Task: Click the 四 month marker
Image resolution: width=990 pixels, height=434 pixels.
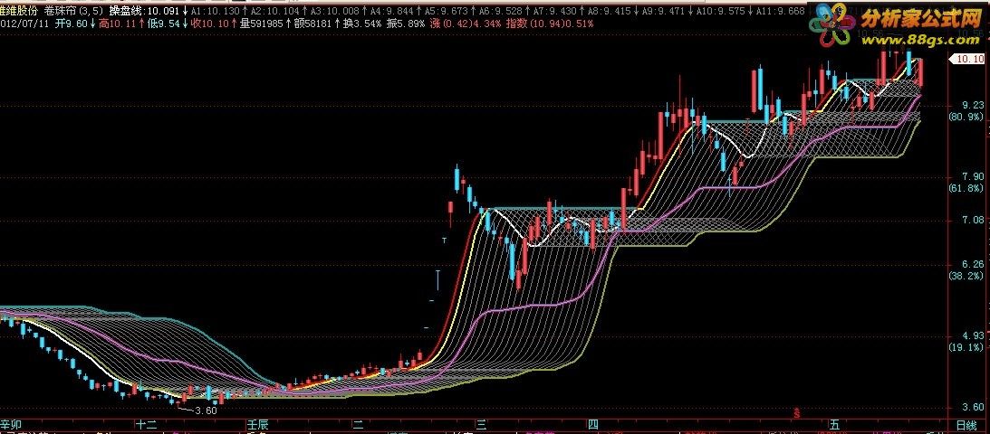Action: pyautogui.click(x=592, y=424)
